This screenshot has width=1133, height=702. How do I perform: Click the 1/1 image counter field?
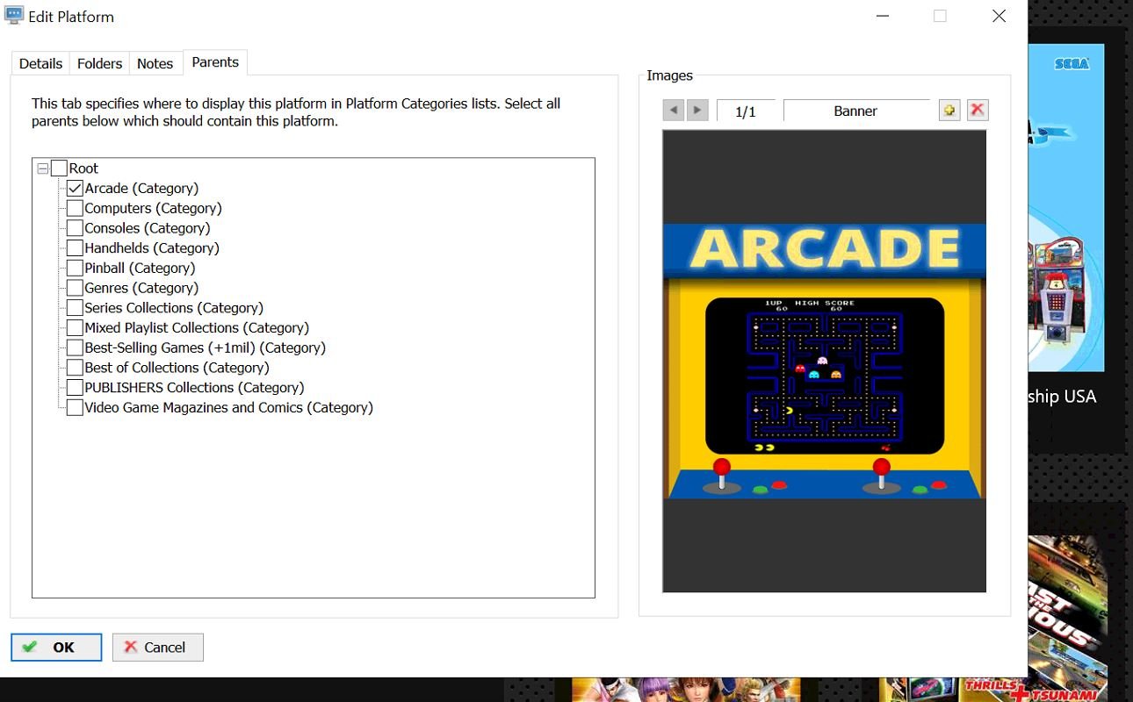coord(746,111)
